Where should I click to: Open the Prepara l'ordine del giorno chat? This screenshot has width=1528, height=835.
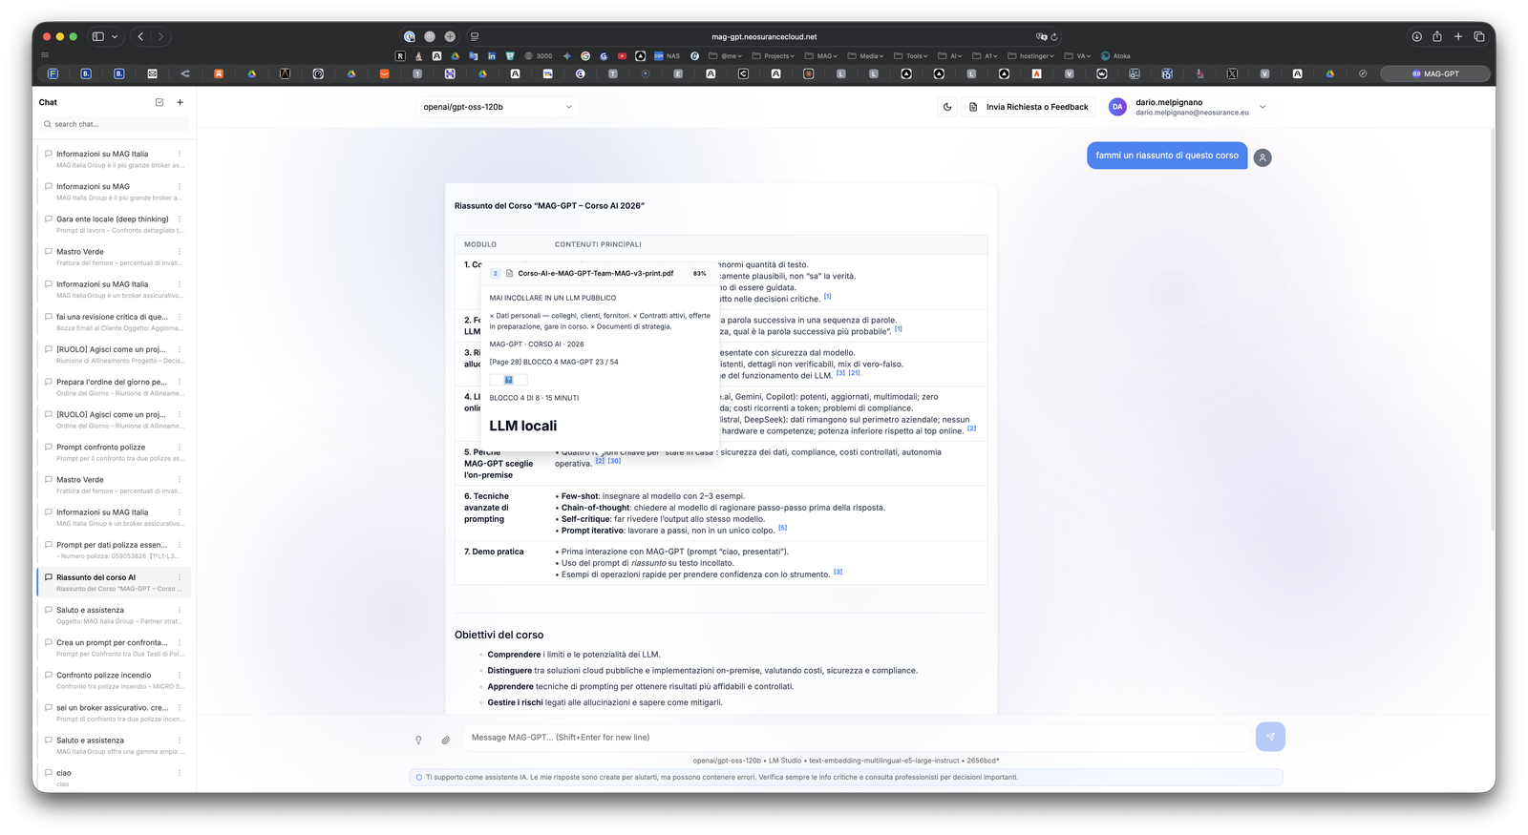pyautogui.click(x=114, y=387)
